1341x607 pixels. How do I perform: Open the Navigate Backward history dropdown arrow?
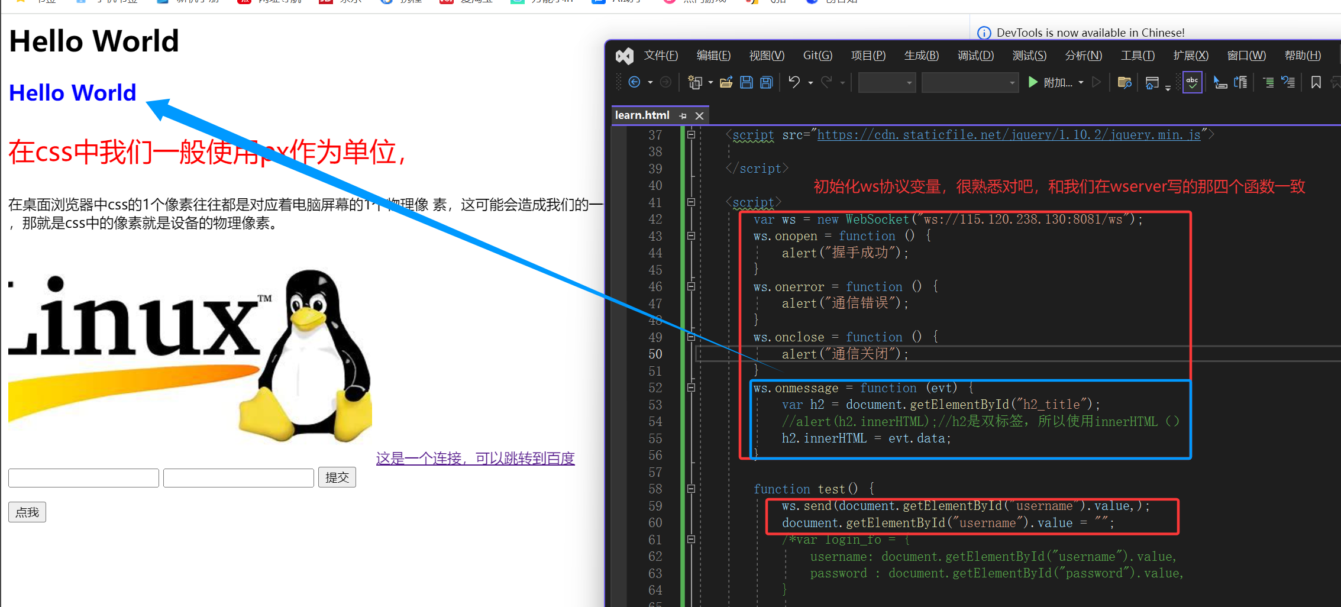pyautogui.click(x=650, y=82)
